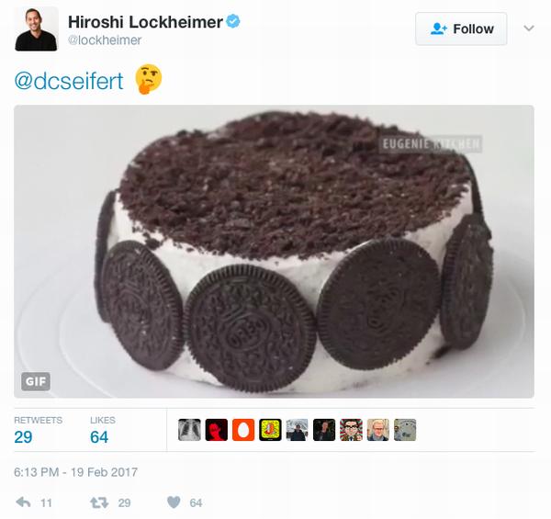
Task: Click the yellow Snapchat-style avatar
Action: pos(270,430)
